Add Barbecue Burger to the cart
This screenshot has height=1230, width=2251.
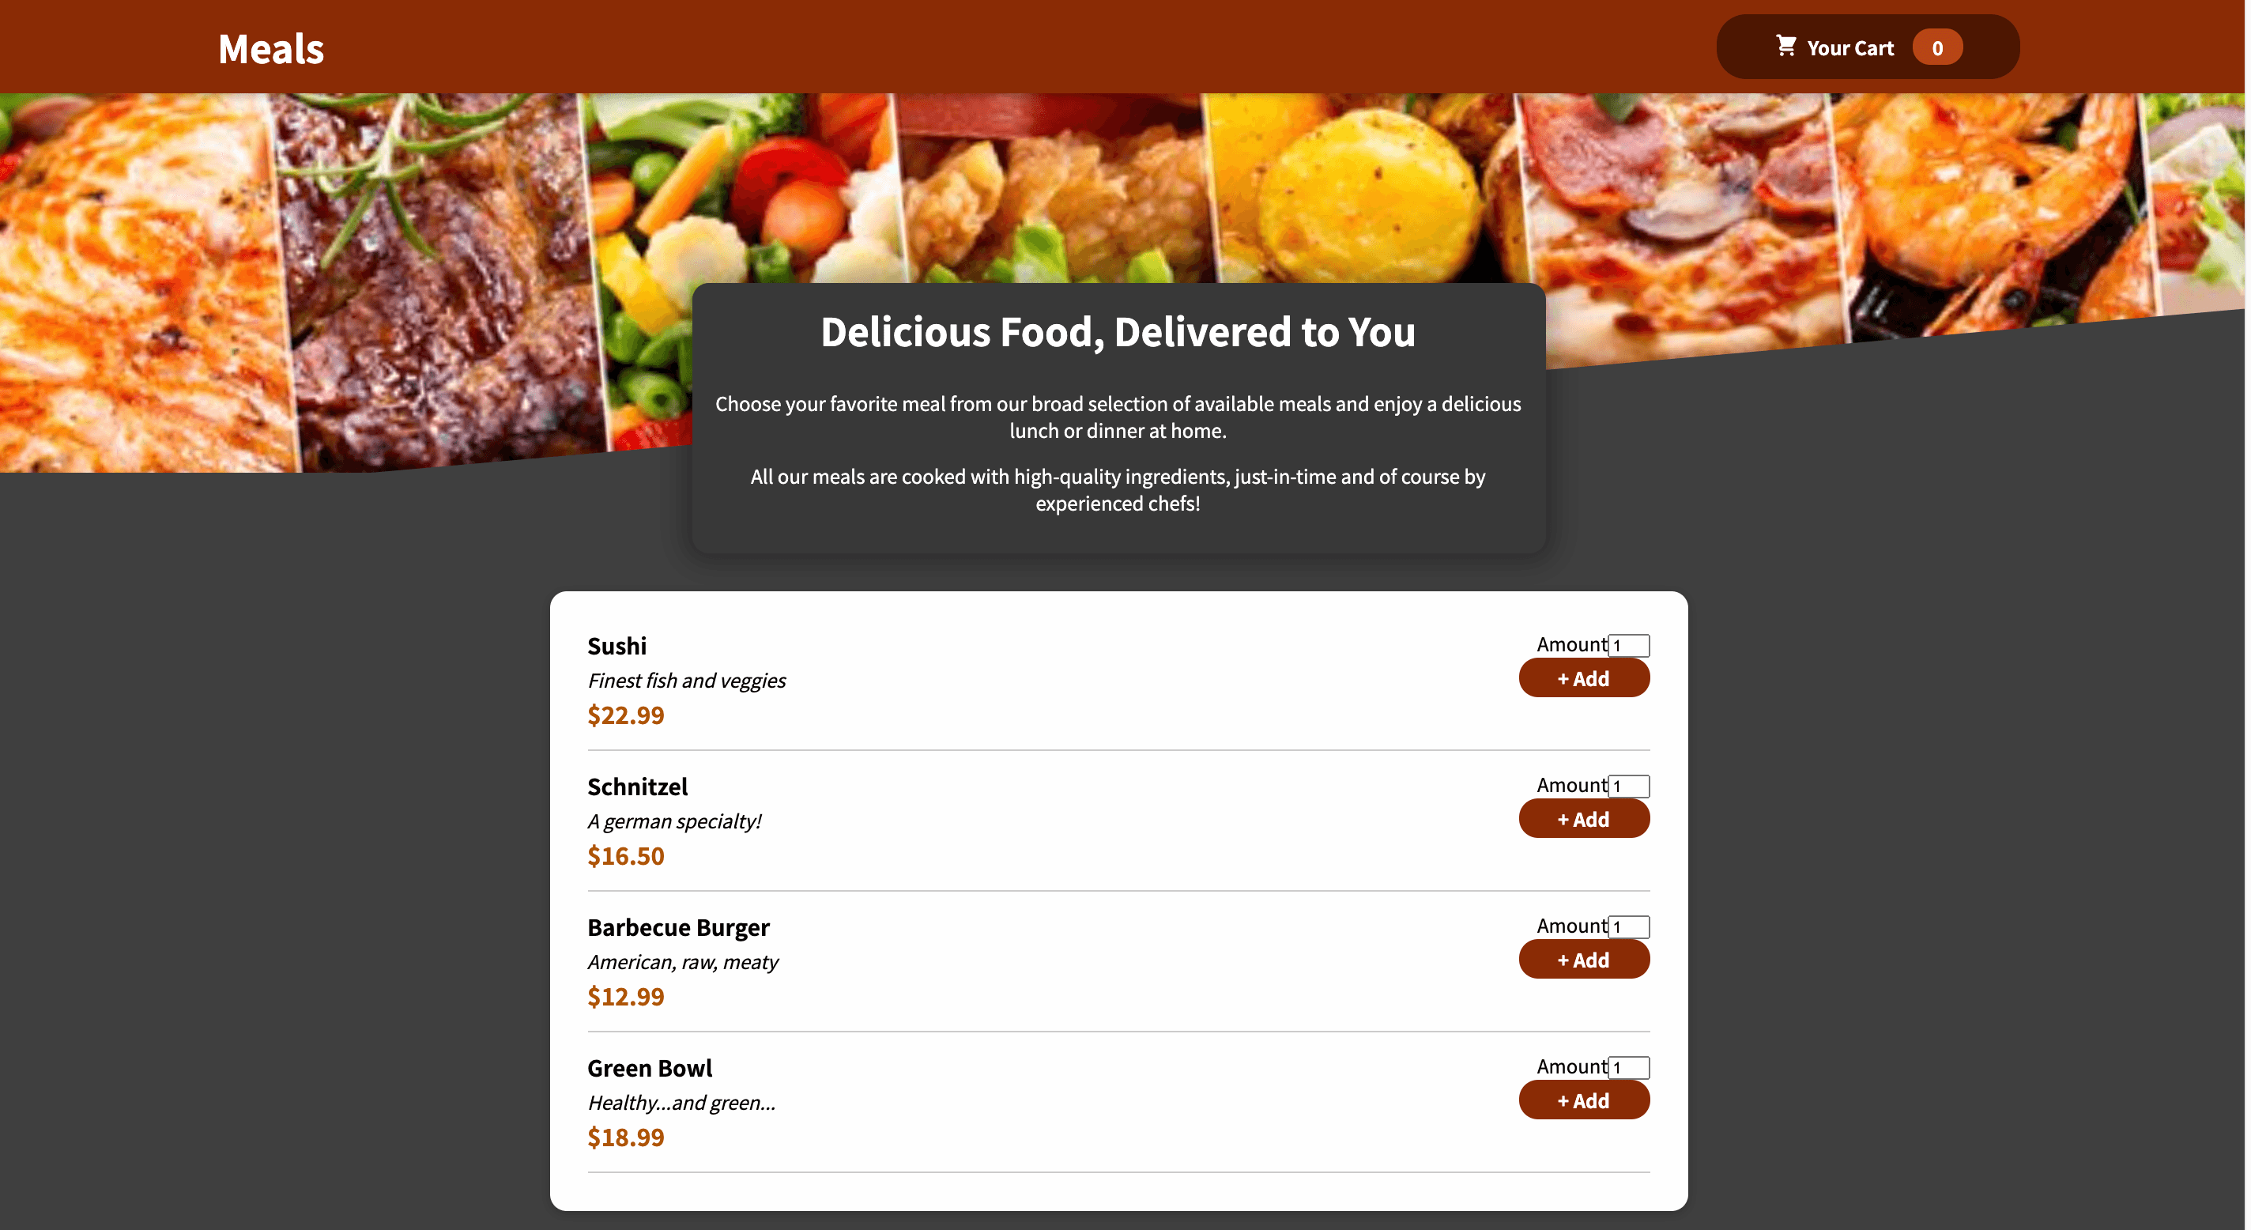(x=1583, y=960)
